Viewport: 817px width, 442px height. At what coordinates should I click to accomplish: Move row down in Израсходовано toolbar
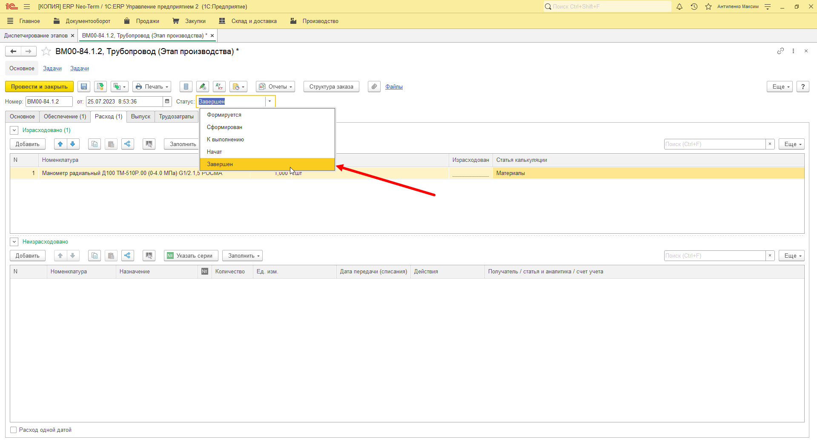(73, 144)
